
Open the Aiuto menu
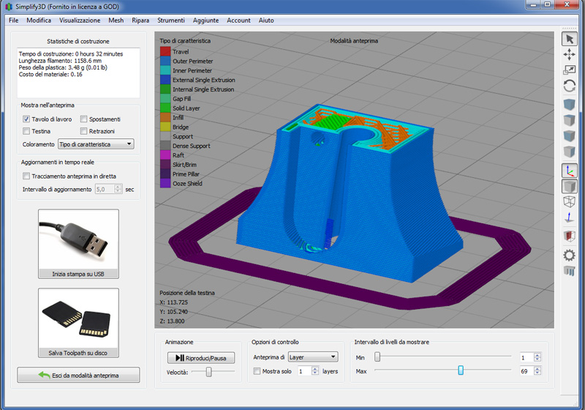coord(266,20)
